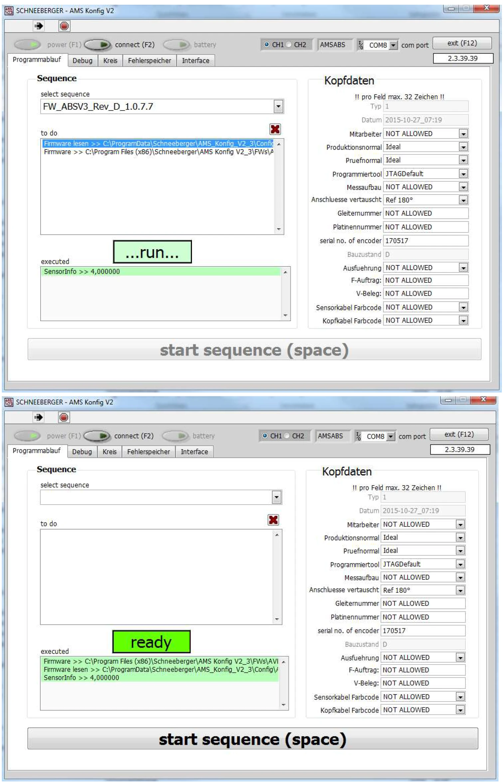Toggle the connect (F2) switch in the running window
The image size is (504, 783).
pyautogui.click(x=97, y=45)
